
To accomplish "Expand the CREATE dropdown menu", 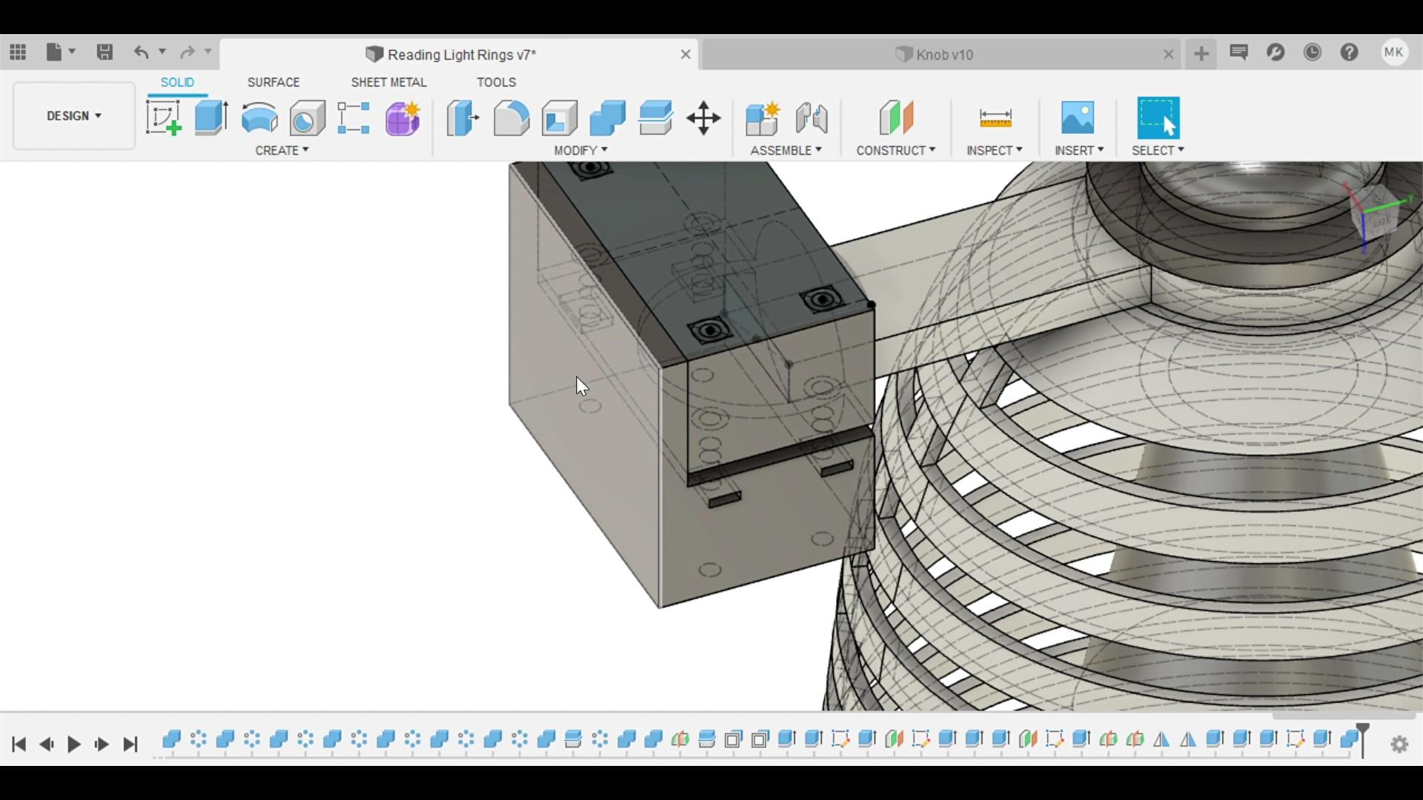I will [282, 150].
